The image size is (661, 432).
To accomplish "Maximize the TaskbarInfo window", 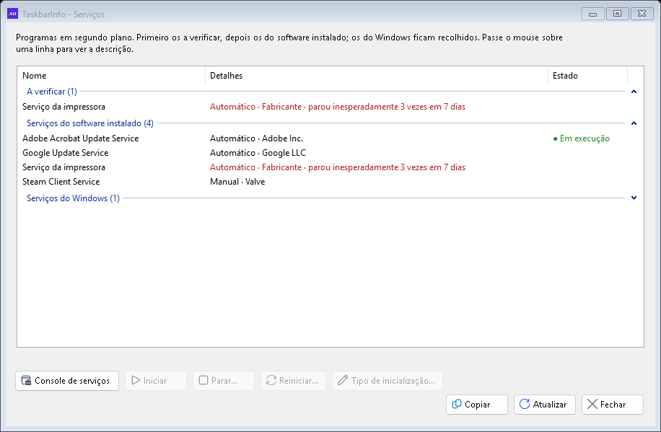I will tap(617, 14).
